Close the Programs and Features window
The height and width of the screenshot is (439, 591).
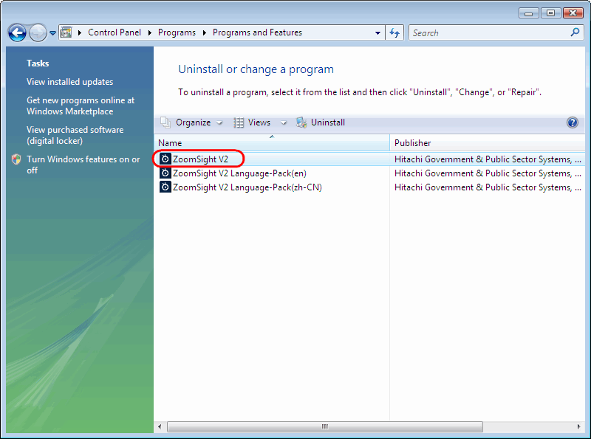[x=573, y=13]
